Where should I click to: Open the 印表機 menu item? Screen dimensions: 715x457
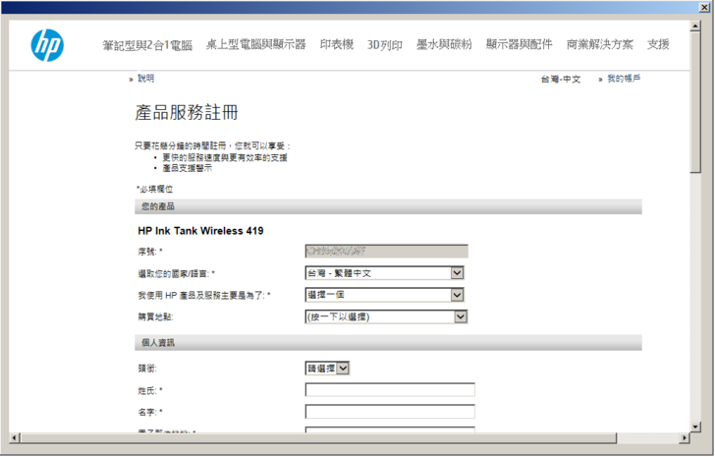point(337,44)
